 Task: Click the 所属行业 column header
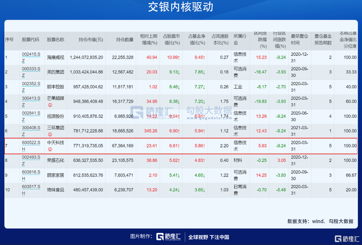(x=240, y=40)
